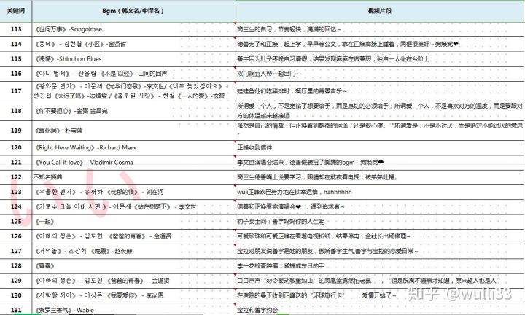
Task: Select the "《世间万事》-Songolmae" cell
Action: point(133,29)
